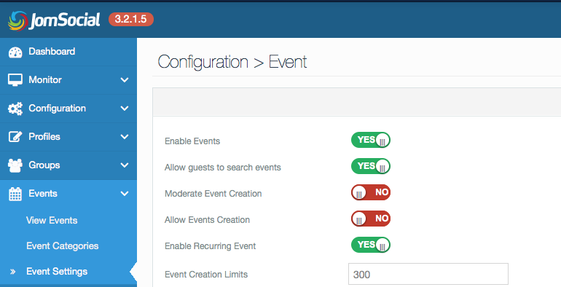Screen dimensions: 561x287
Task: Click the Groups people icon
Action: [x=15, y=165]
